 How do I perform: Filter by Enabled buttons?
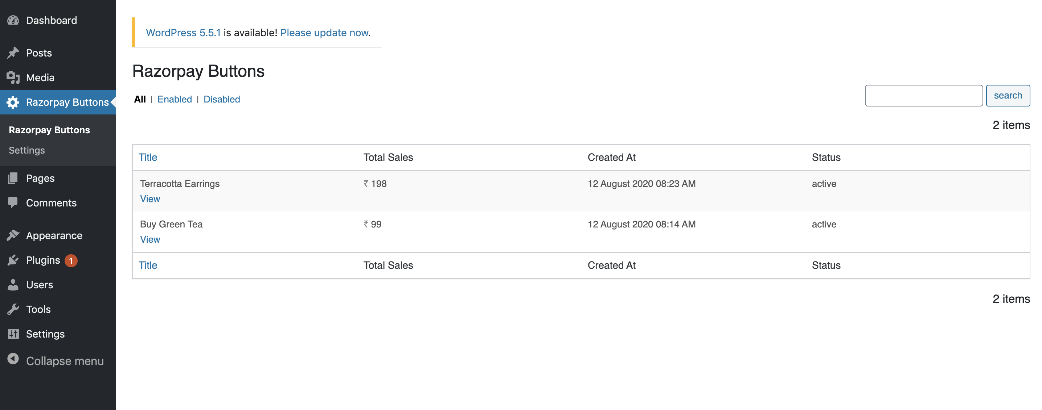(x=175, y=99)
